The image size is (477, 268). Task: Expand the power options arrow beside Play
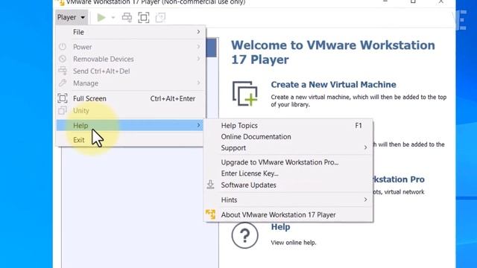pyautogui.click(x=113, y=18)
